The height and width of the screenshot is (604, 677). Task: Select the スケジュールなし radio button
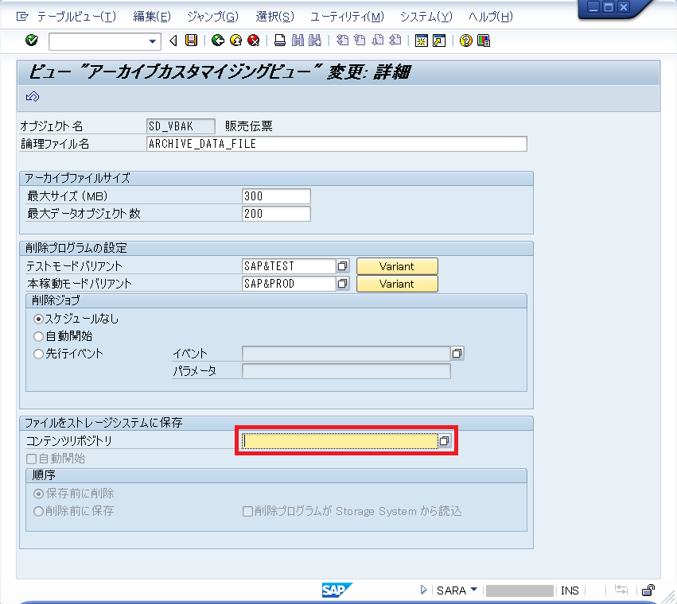coord(38,319)
